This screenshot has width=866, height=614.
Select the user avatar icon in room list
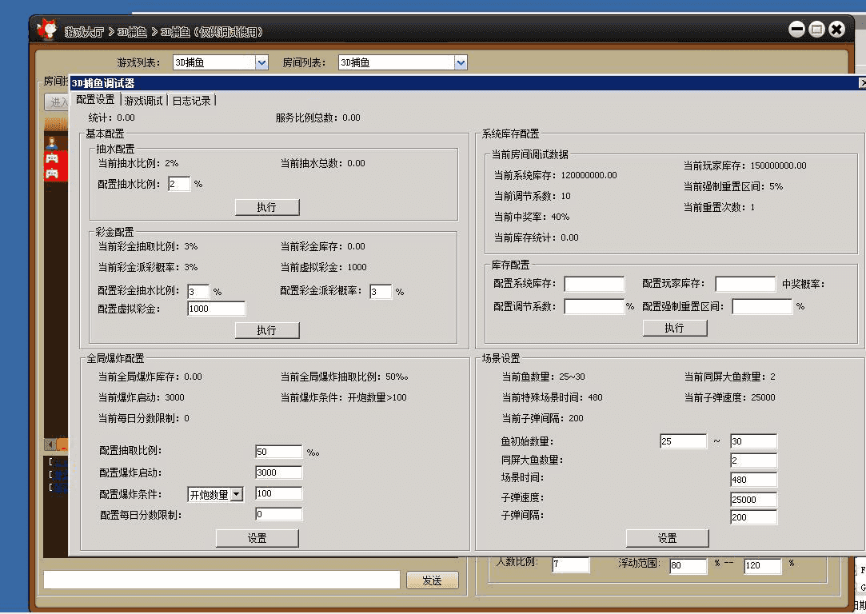tap(51, 143)
